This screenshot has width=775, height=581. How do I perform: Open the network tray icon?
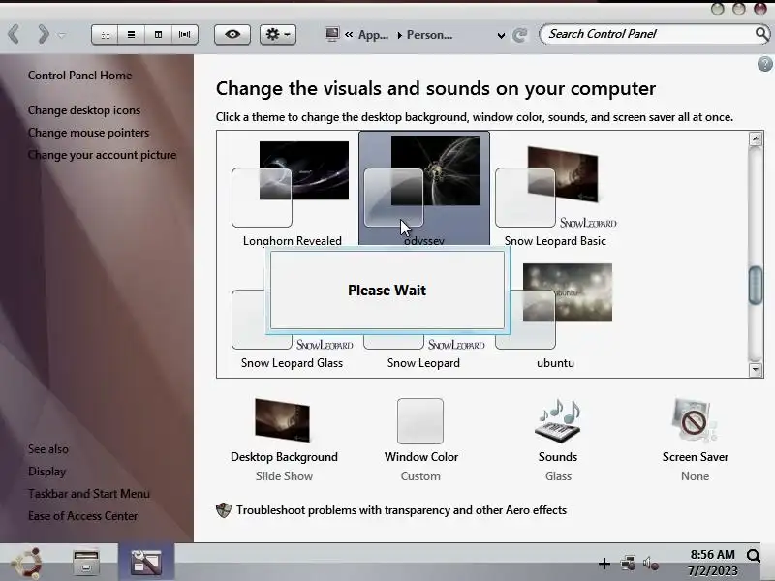[628, 564]
